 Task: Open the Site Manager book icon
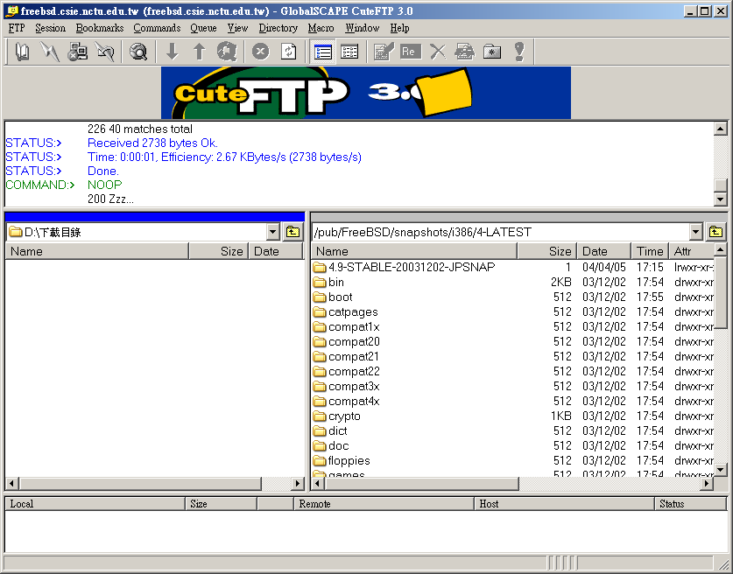point(22,52)
